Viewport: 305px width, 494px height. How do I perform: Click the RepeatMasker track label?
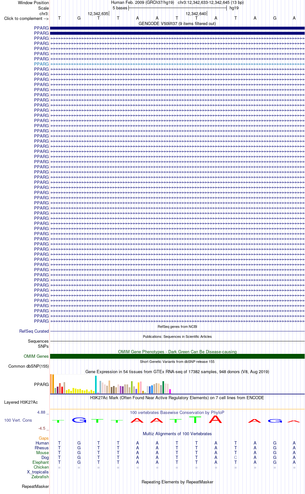click(x=35, y=486)
